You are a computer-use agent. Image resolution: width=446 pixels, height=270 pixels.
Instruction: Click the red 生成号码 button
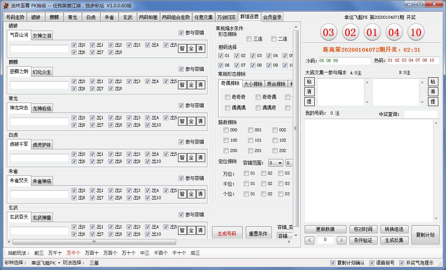pyautogui.click(x=227, y=234)
